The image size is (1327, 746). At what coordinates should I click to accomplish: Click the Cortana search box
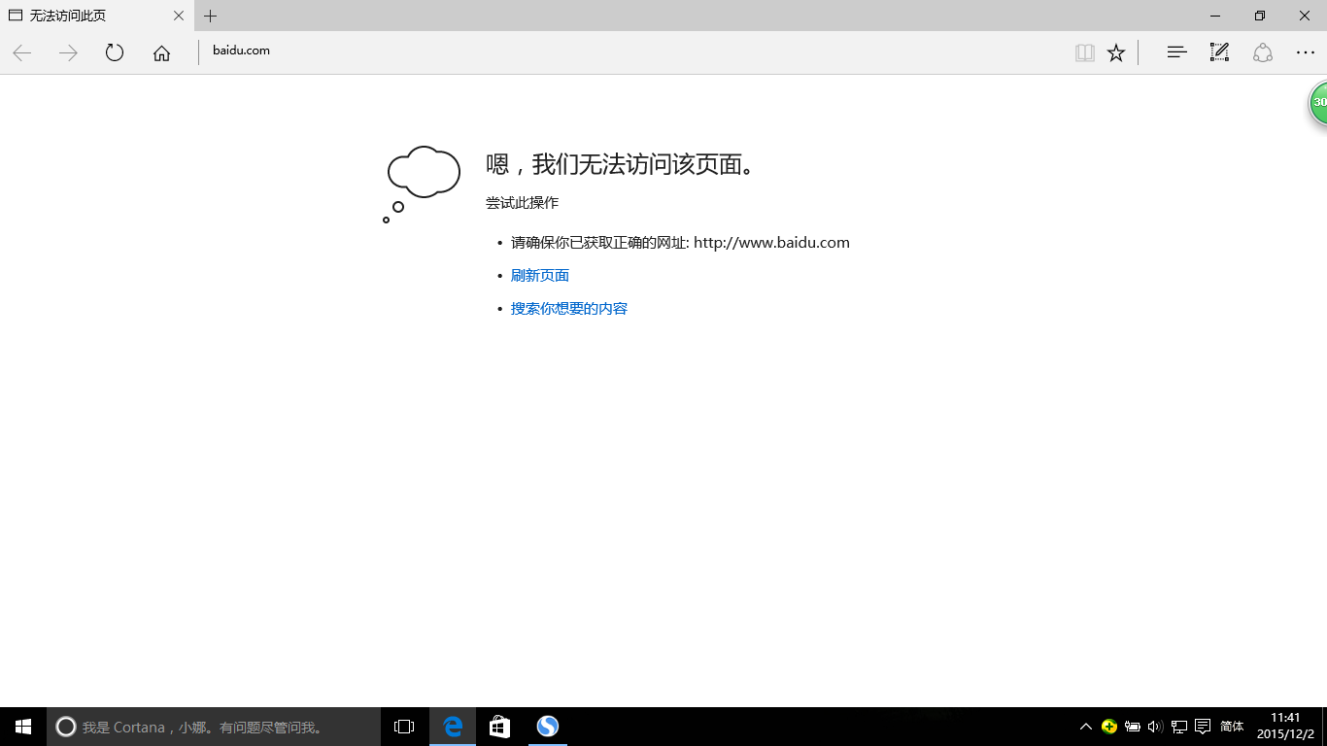(x=214, y=727)
